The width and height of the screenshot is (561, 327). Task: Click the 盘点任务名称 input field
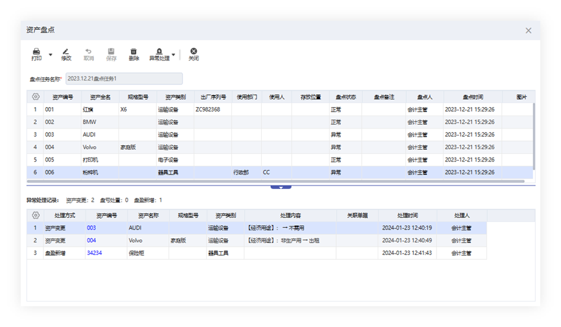[x=124, y=79]
